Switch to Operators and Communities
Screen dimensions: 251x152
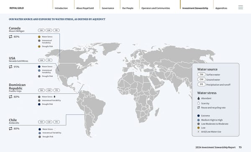click(x=156, y=8)
